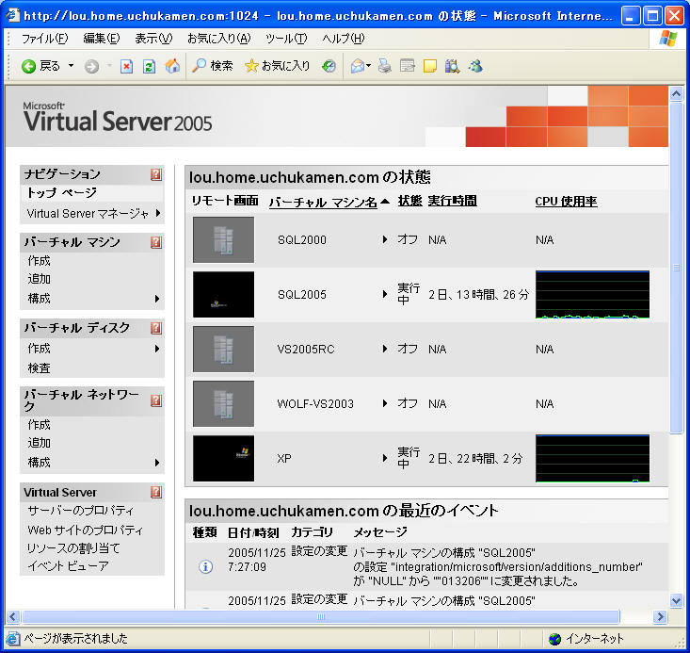Open WOLF-VS2003 remote screen thumbnail

tap(223, 403)
